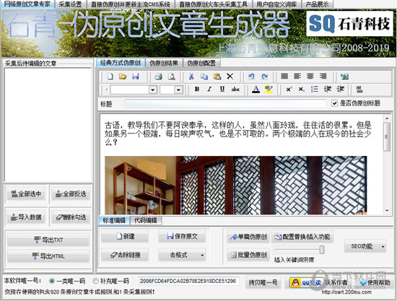Click the font color A icon
The width and height of the screenshot is (397, 301).
pyautogui.click(x=256, y=89)
